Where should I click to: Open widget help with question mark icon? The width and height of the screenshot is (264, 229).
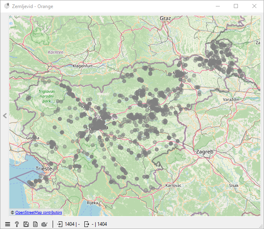(17, 224)
